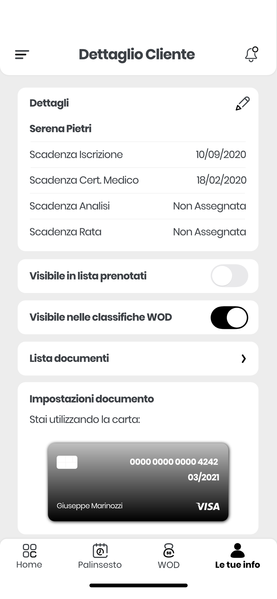The image size is (277, 599).
Task: Open notifications via the bell icon
Action: [252, 54]
